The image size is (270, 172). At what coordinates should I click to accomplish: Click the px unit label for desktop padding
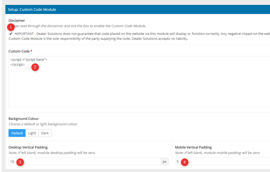(165, 162)
